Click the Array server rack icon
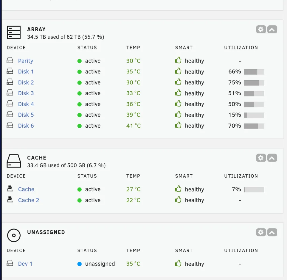Viewport: 287px width, 280px height. (x=14, y=32)
